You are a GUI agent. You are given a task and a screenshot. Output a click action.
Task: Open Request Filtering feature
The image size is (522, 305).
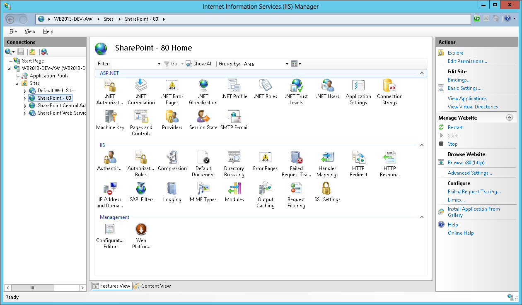tap(296, 195)
